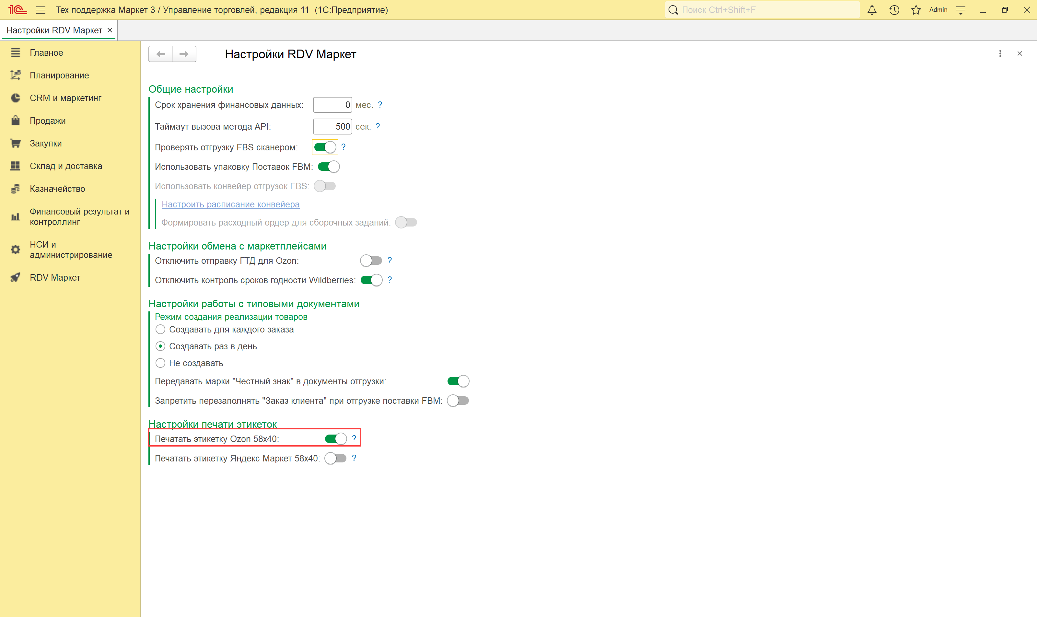This screenshot has width=1037, height=617.
Task: Open the history clock icon
Action: (894, 10)
